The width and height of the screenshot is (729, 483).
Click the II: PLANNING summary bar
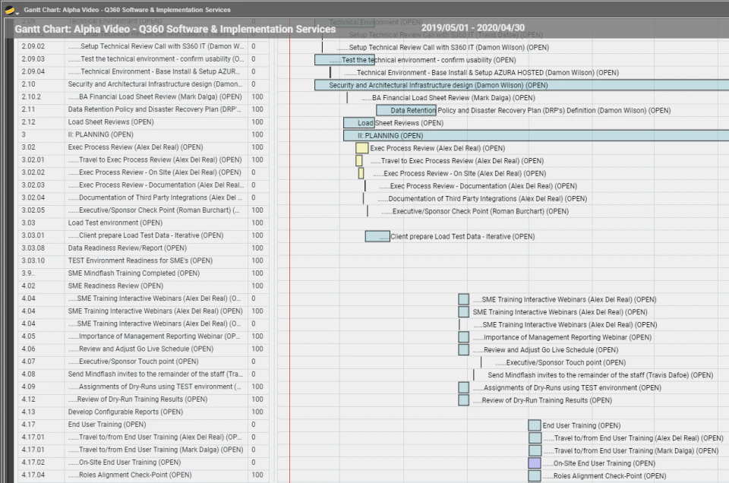(536, 136)
